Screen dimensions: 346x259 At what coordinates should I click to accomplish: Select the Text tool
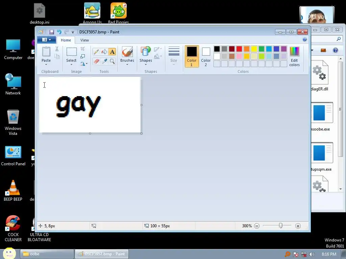[x=112, y=52]
